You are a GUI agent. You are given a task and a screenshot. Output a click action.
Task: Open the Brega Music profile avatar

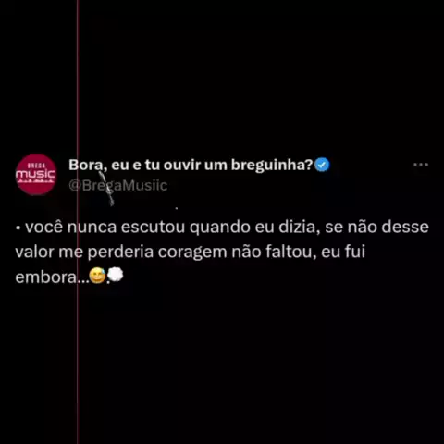click(x=36, y=175)
